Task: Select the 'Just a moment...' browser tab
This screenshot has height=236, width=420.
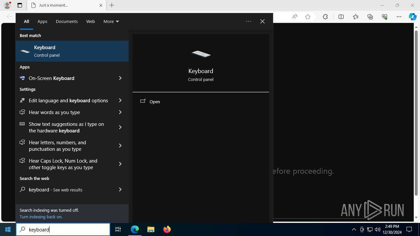Action: click(x=67, y=5)
